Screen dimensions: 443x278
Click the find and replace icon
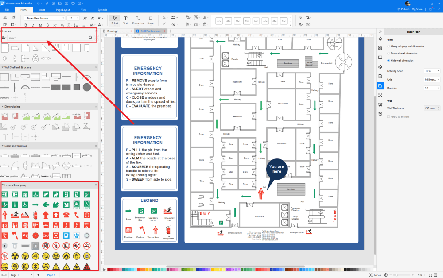click(300, 18)
